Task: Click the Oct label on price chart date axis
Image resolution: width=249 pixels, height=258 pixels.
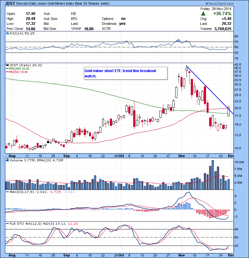Action: tap(121, 156)
